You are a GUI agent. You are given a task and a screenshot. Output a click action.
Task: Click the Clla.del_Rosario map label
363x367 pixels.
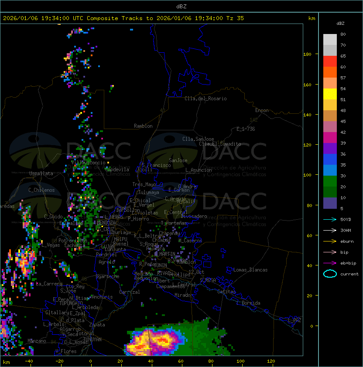click(205, 99)
